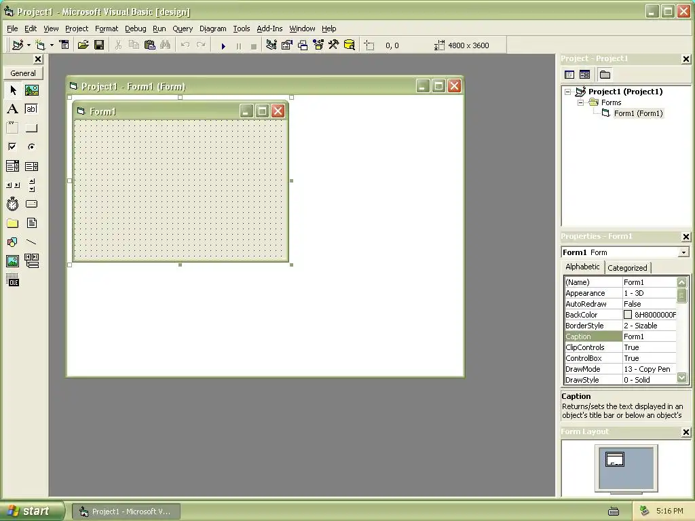Screen dimensions: 695x521
Task: Click properties list scroll down arrow
Action: [x=682, y=378]
